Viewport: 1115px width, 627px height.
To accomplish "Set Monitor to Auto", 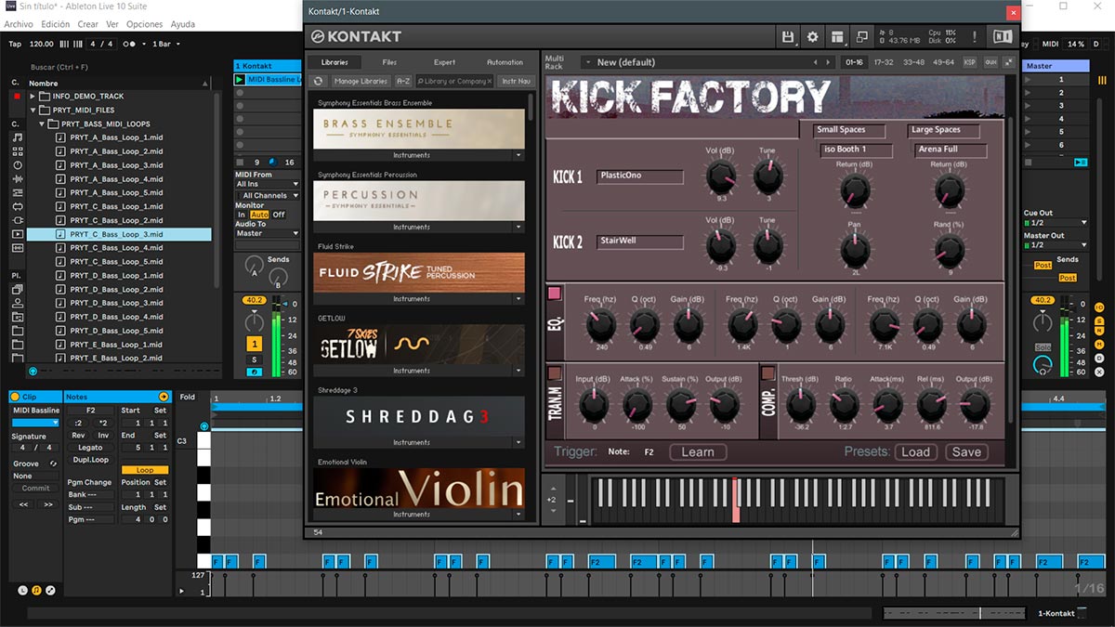I will click(x=259, y=215).
